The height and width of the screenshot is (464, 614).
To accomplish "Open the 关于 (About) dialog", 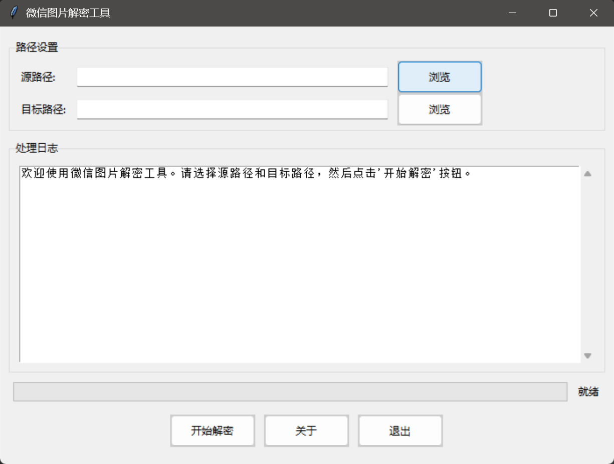I will (306, 431).
